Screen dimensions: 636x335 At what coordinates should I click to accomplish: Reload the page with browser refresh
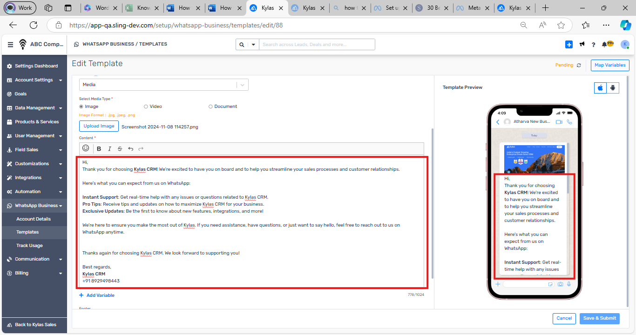34,25
